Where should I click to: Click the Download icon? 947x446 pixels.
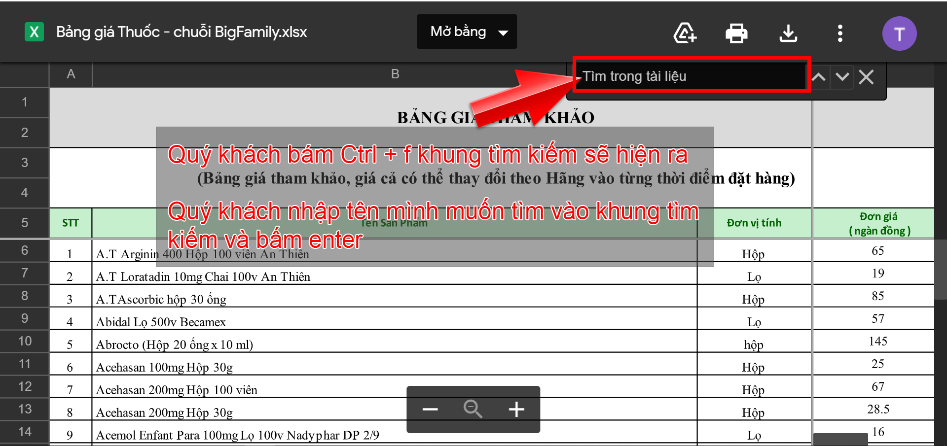coord(788,33)
